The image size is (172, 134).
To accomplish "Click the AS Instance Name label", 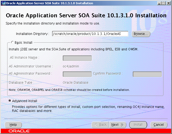I will pyautogui.click(x=25, y=58).
